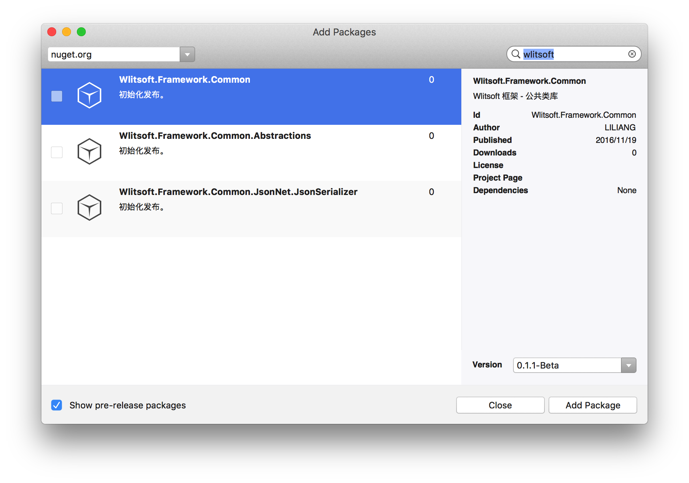Image resolution: width=689 pixels, height=483 pixels.
Task: Click the Wlitsoft.Framework.Common package cube icon
Action: [x=89, y=95]
